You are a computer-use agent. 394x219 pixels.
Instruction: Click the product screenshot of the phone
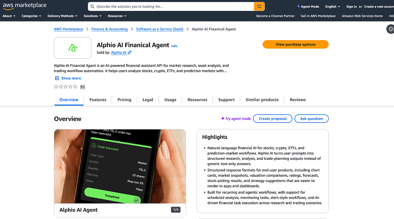(120, 166)
